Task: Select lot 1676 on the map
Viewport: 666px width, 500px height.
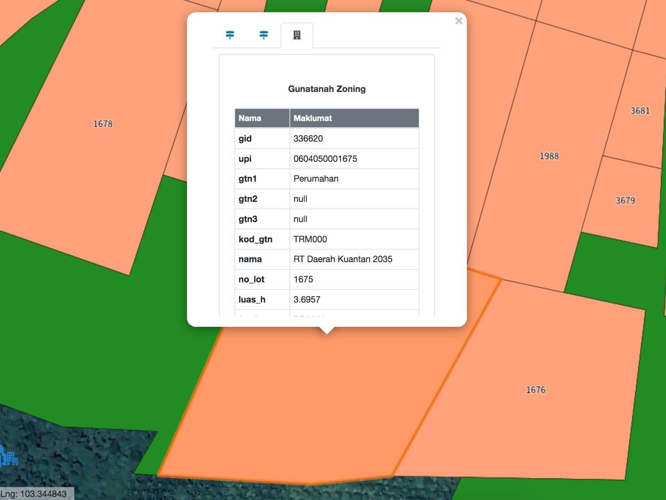Action: [x=536, y=390]
